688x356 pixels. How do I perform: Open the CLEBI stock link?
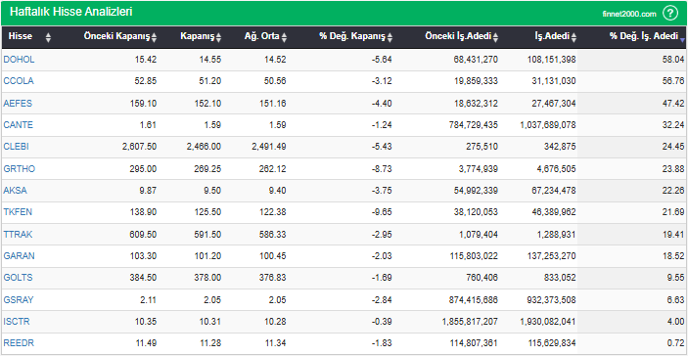(x=17, y=147)
